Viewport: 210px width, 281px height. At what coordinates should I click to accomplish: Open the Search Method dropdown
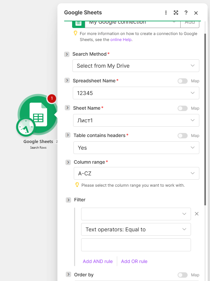(136, 66)
